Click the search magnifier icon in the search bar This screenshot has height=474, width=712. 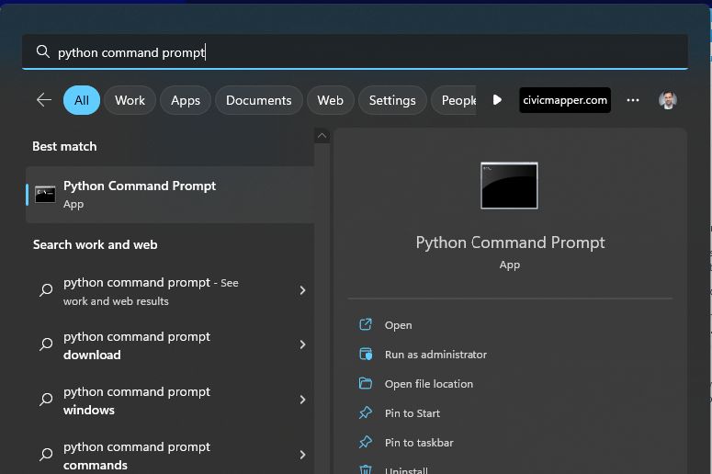pos(42,51)
